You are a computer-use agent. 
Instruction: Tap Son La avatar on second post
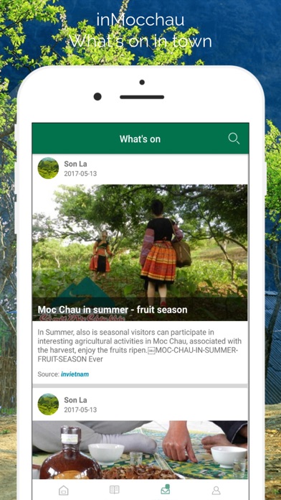point(48,404)
